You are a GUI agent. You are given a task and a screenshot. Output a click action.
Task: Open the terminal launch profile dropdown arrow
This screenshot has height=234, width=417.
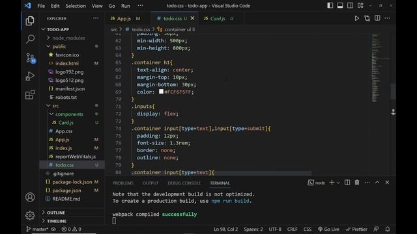(x=338, y=183)
